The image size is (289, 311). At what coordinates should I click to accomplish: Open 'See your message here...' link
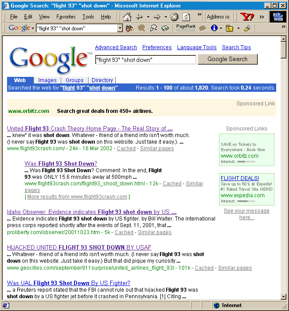[247, 214]
